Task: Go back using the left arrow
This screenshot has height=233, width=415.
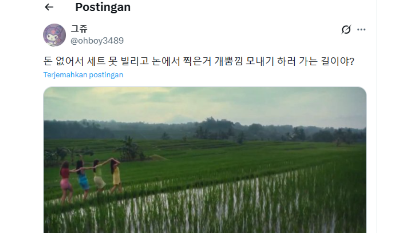Action: (49, 7)
